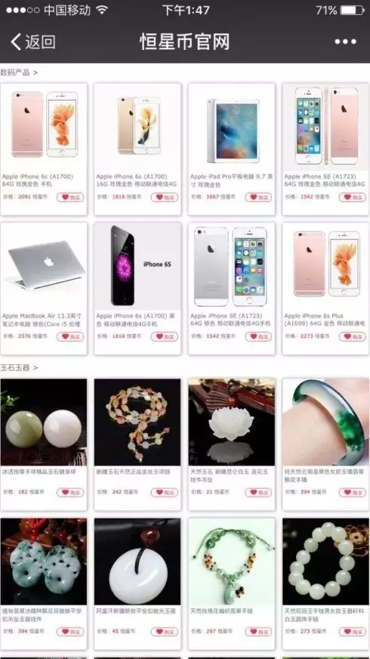Tap the back arrow 返回
370x659 pixels.
(x=32, y=42)
